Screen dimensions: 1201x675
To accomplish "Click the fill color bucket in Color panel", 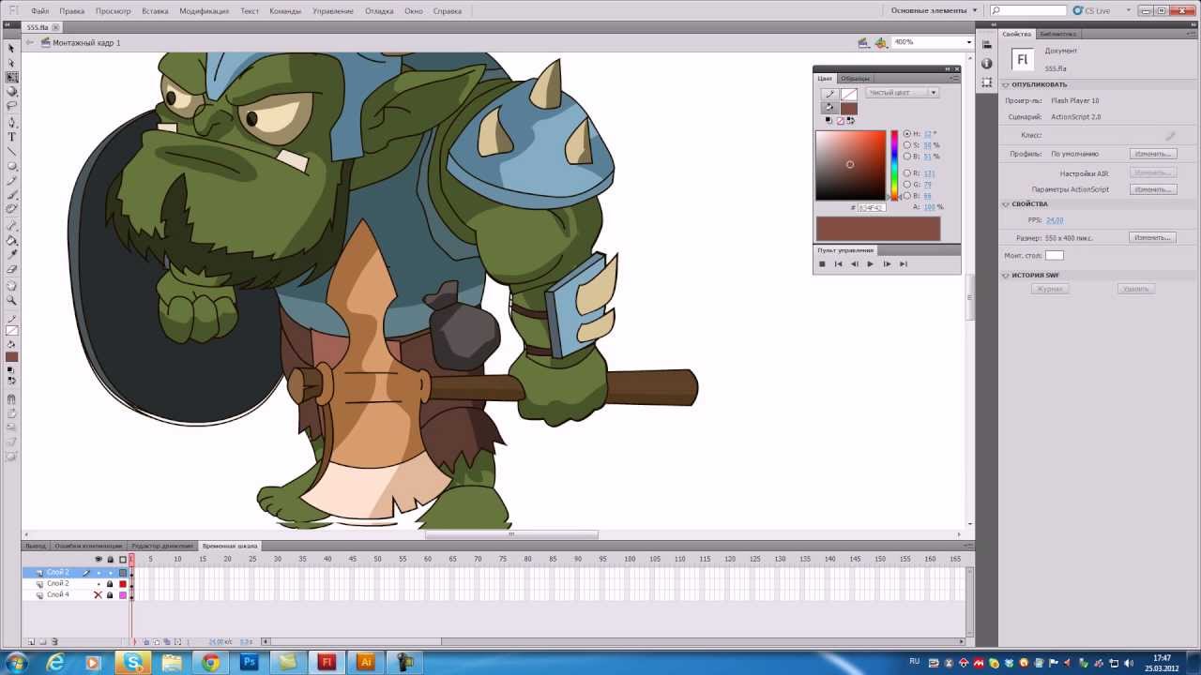I will coord(829,108).
